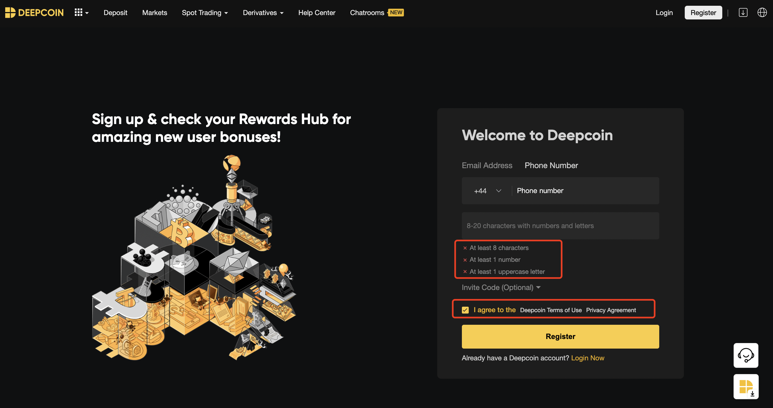Open Chatrooms
Screen dimensions: 773x408
click(367, 13)
